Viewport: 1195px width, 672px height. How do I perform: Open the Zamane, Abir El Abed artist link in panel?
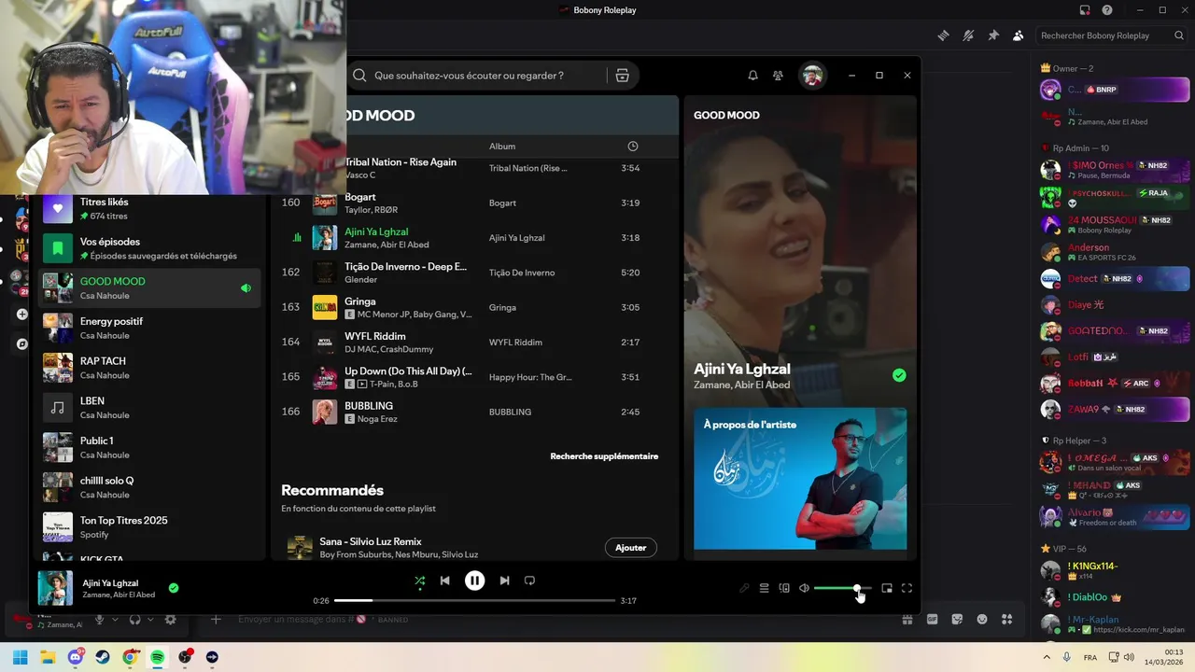coord(741,385)
